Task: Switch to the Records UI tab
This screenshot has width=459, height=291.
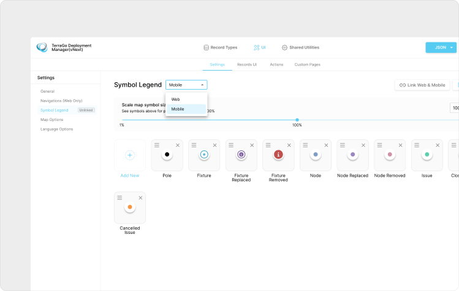Action: (246, 64)
